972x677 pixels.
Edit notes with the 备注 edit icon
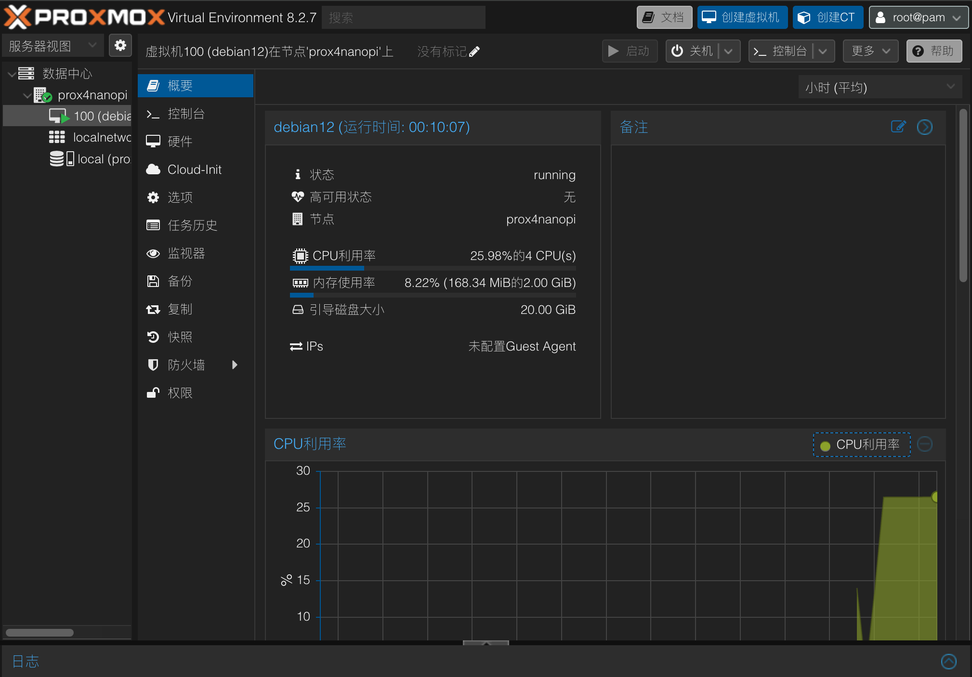pos(898,127)
